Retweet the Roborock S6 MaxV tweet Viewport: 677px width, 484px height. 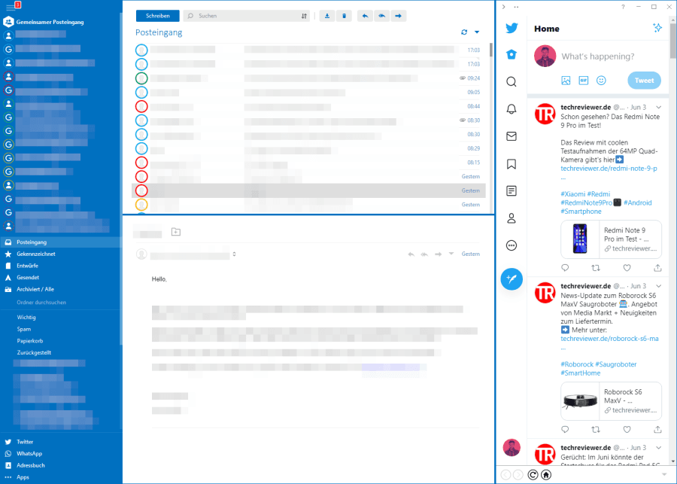click(x=596, y=429)
